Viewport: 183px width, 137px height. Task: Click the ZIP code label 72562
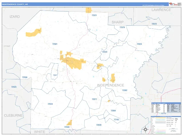coord(125,90)
